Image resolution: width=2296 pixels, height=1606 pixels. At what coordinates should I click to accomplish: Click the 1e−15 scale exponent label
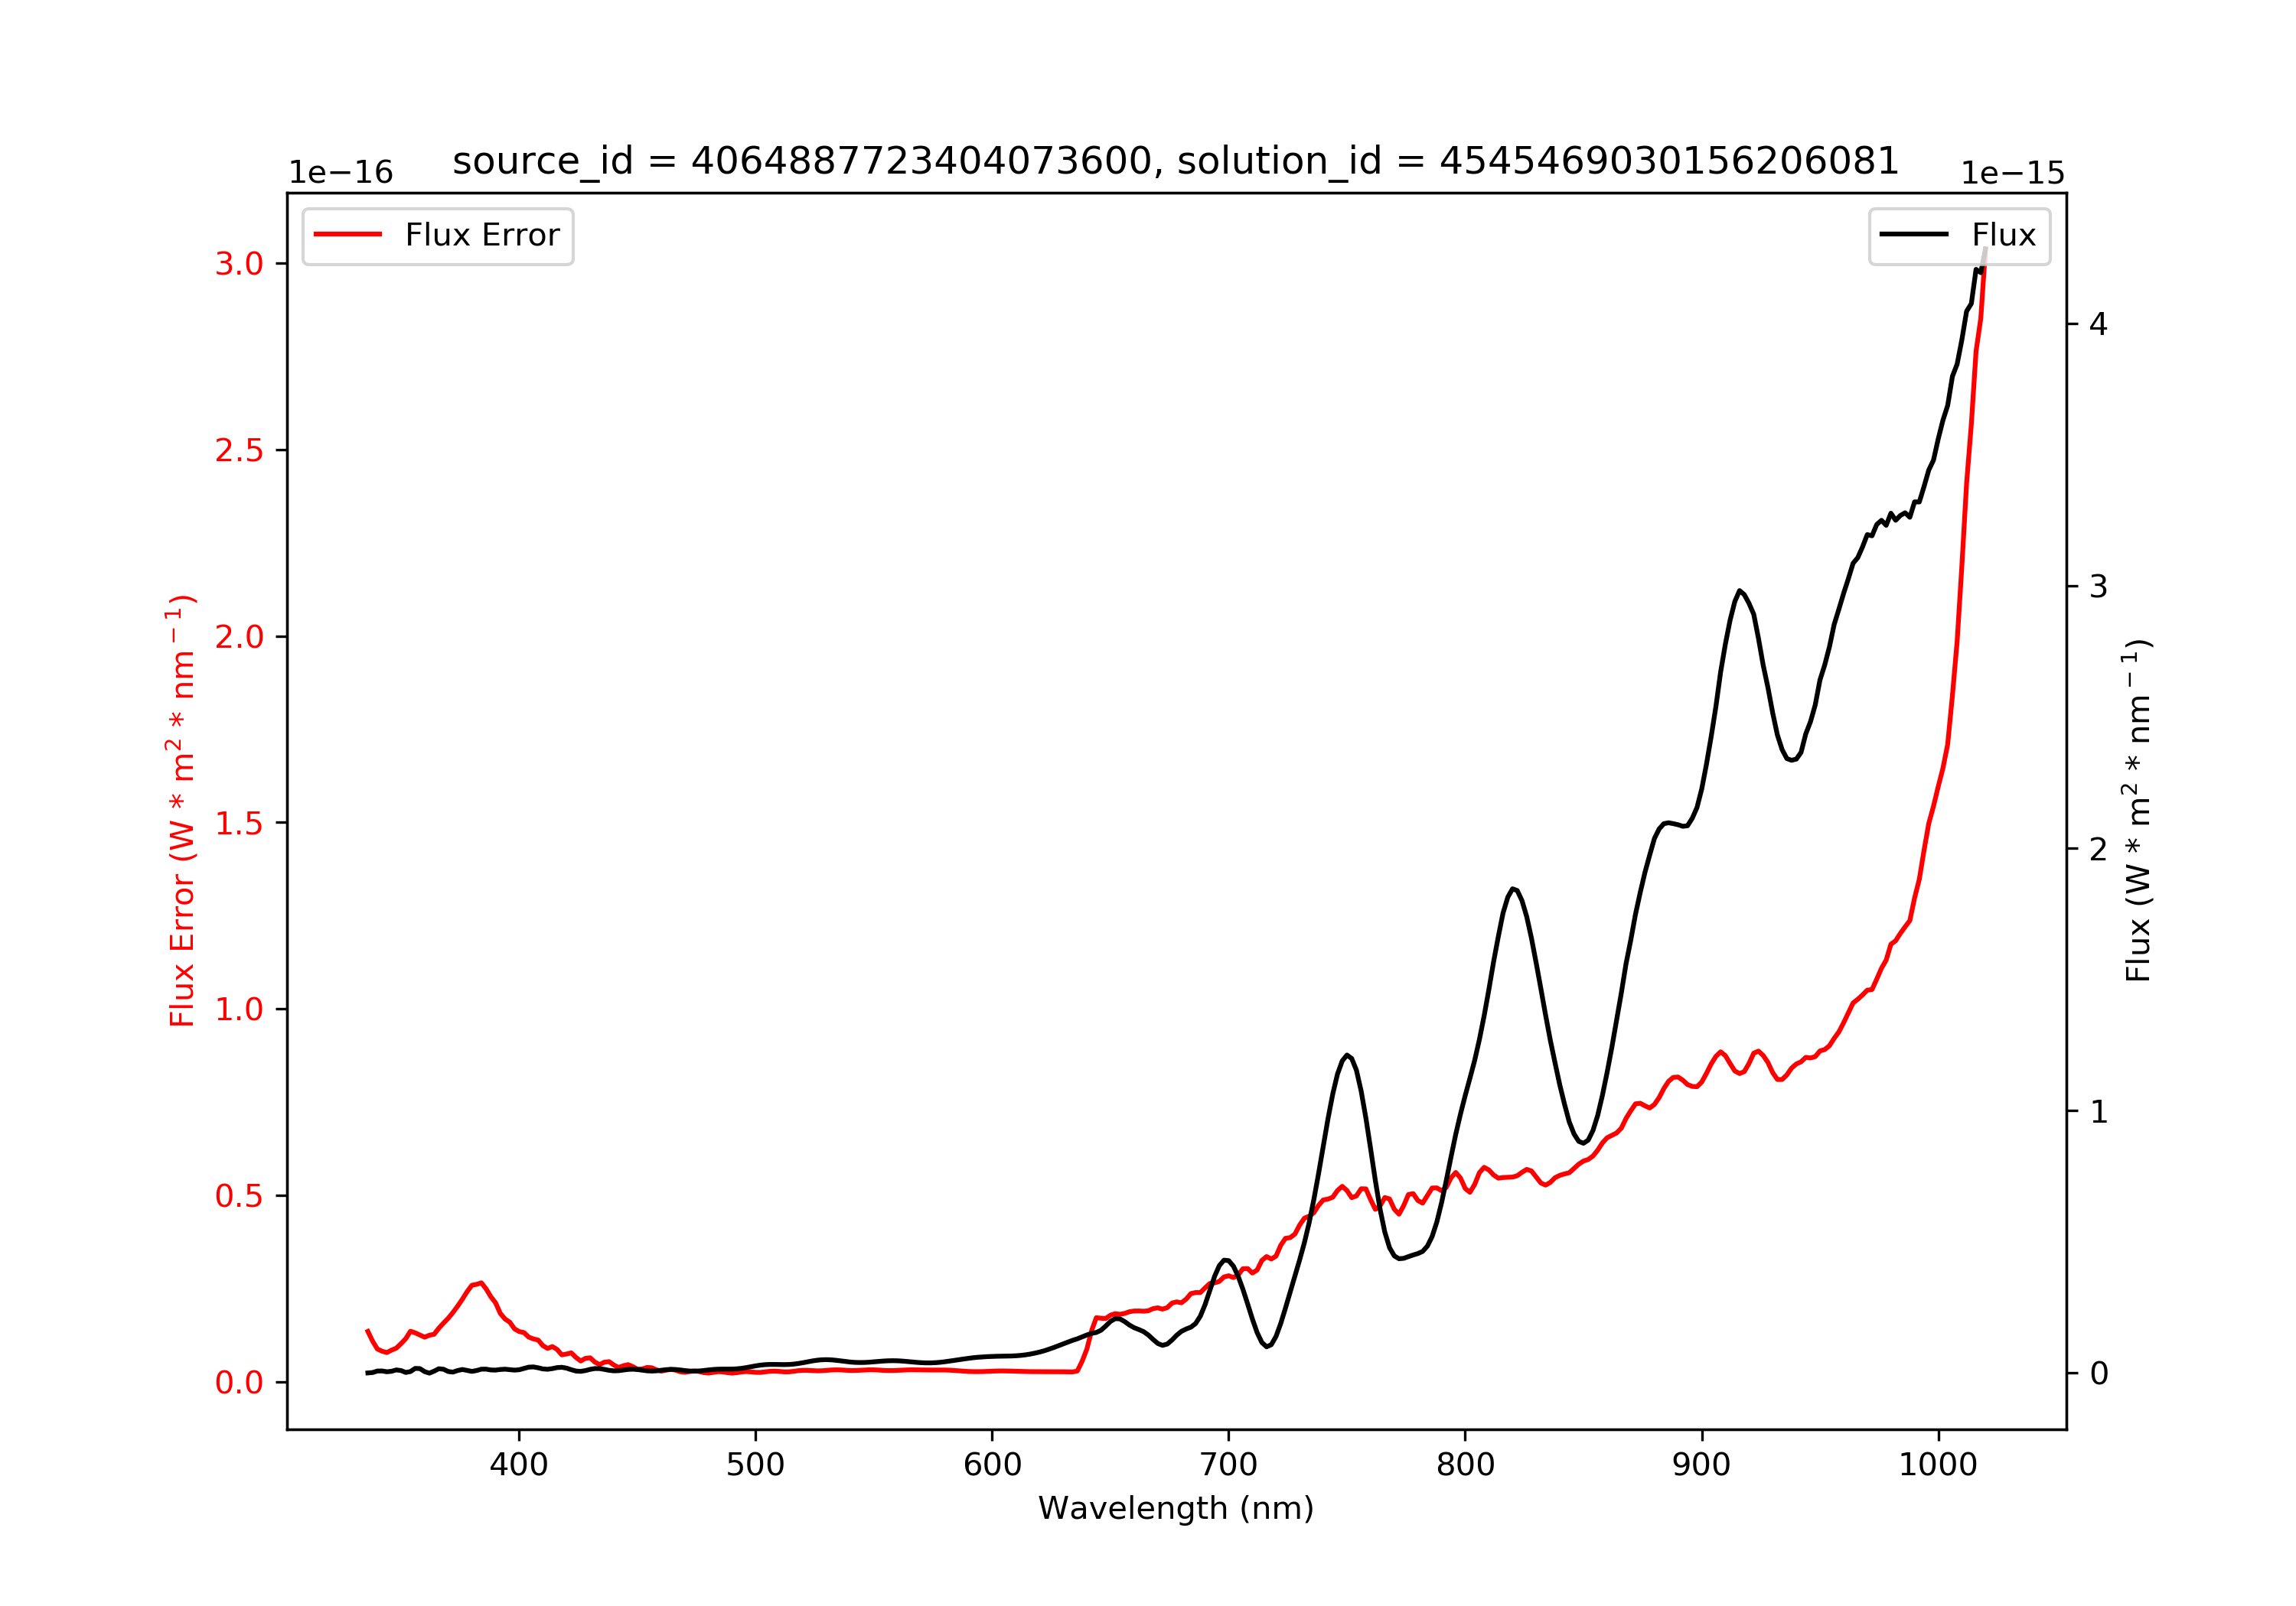click(x=2012, y=173)
